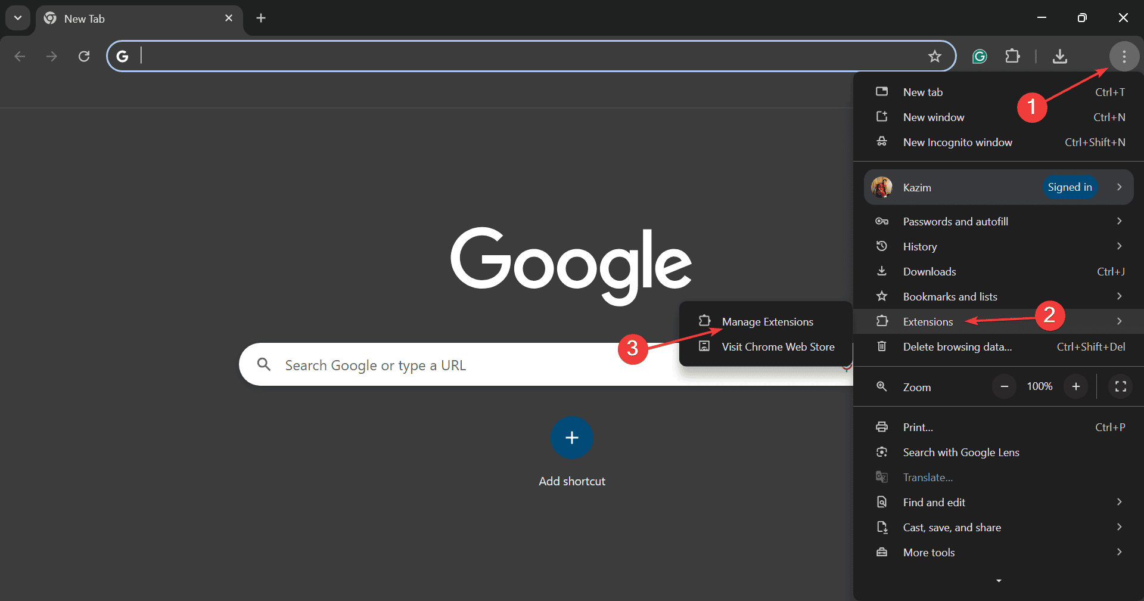The height and width of the screenshot is (601, 1144).
Task: Open a new tab with plus button
Action: coord(261,18)
